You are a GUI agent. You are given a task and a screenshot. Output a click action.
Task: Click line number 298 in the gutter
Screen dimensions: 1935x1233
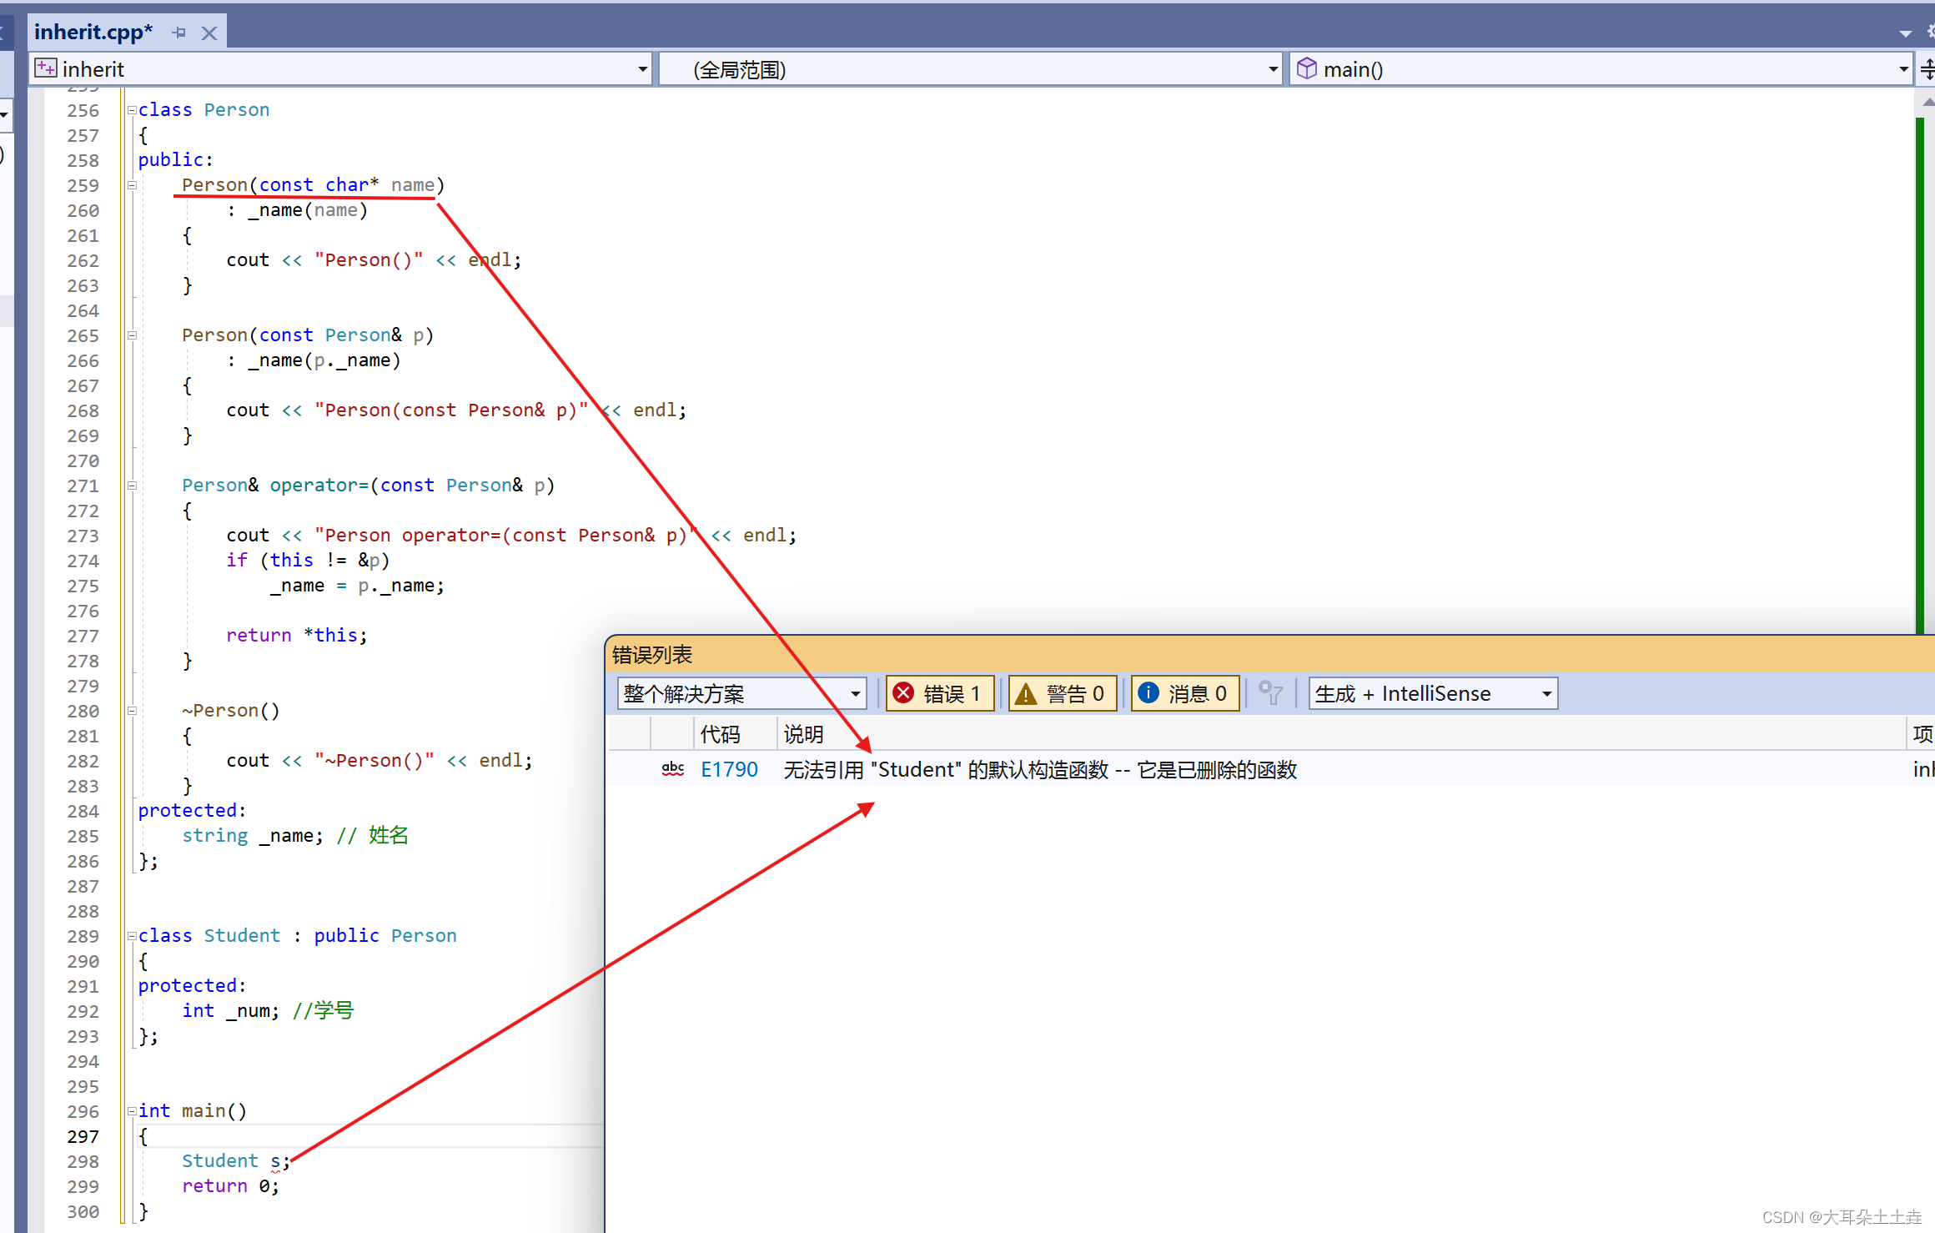[x=83, y=1161]
